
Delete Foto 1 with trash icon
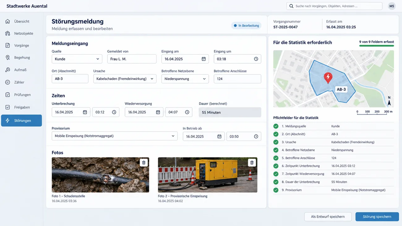(x=144, y=162)
